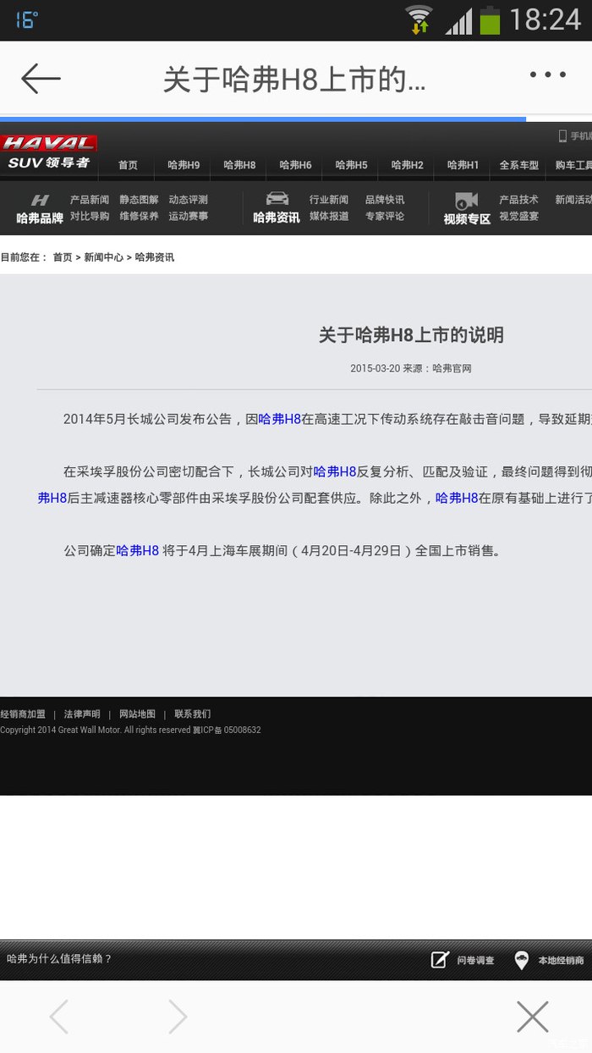Open 联系我们 footer link
592x1053 pixels.
(193, 714)
